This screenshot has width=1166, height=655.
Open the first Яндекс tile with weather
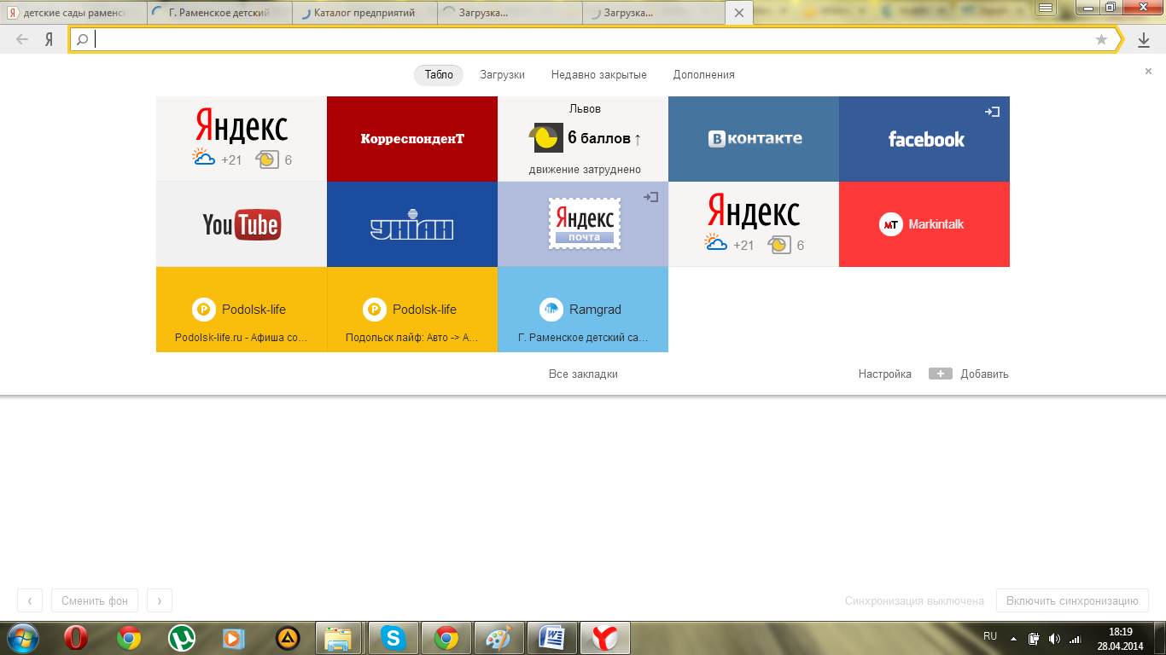[x=242, y=139]
